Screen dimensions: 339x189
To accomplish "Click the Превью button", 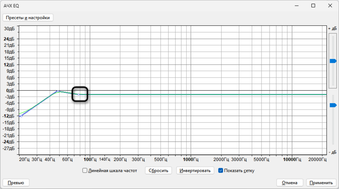I will point(16,183).
